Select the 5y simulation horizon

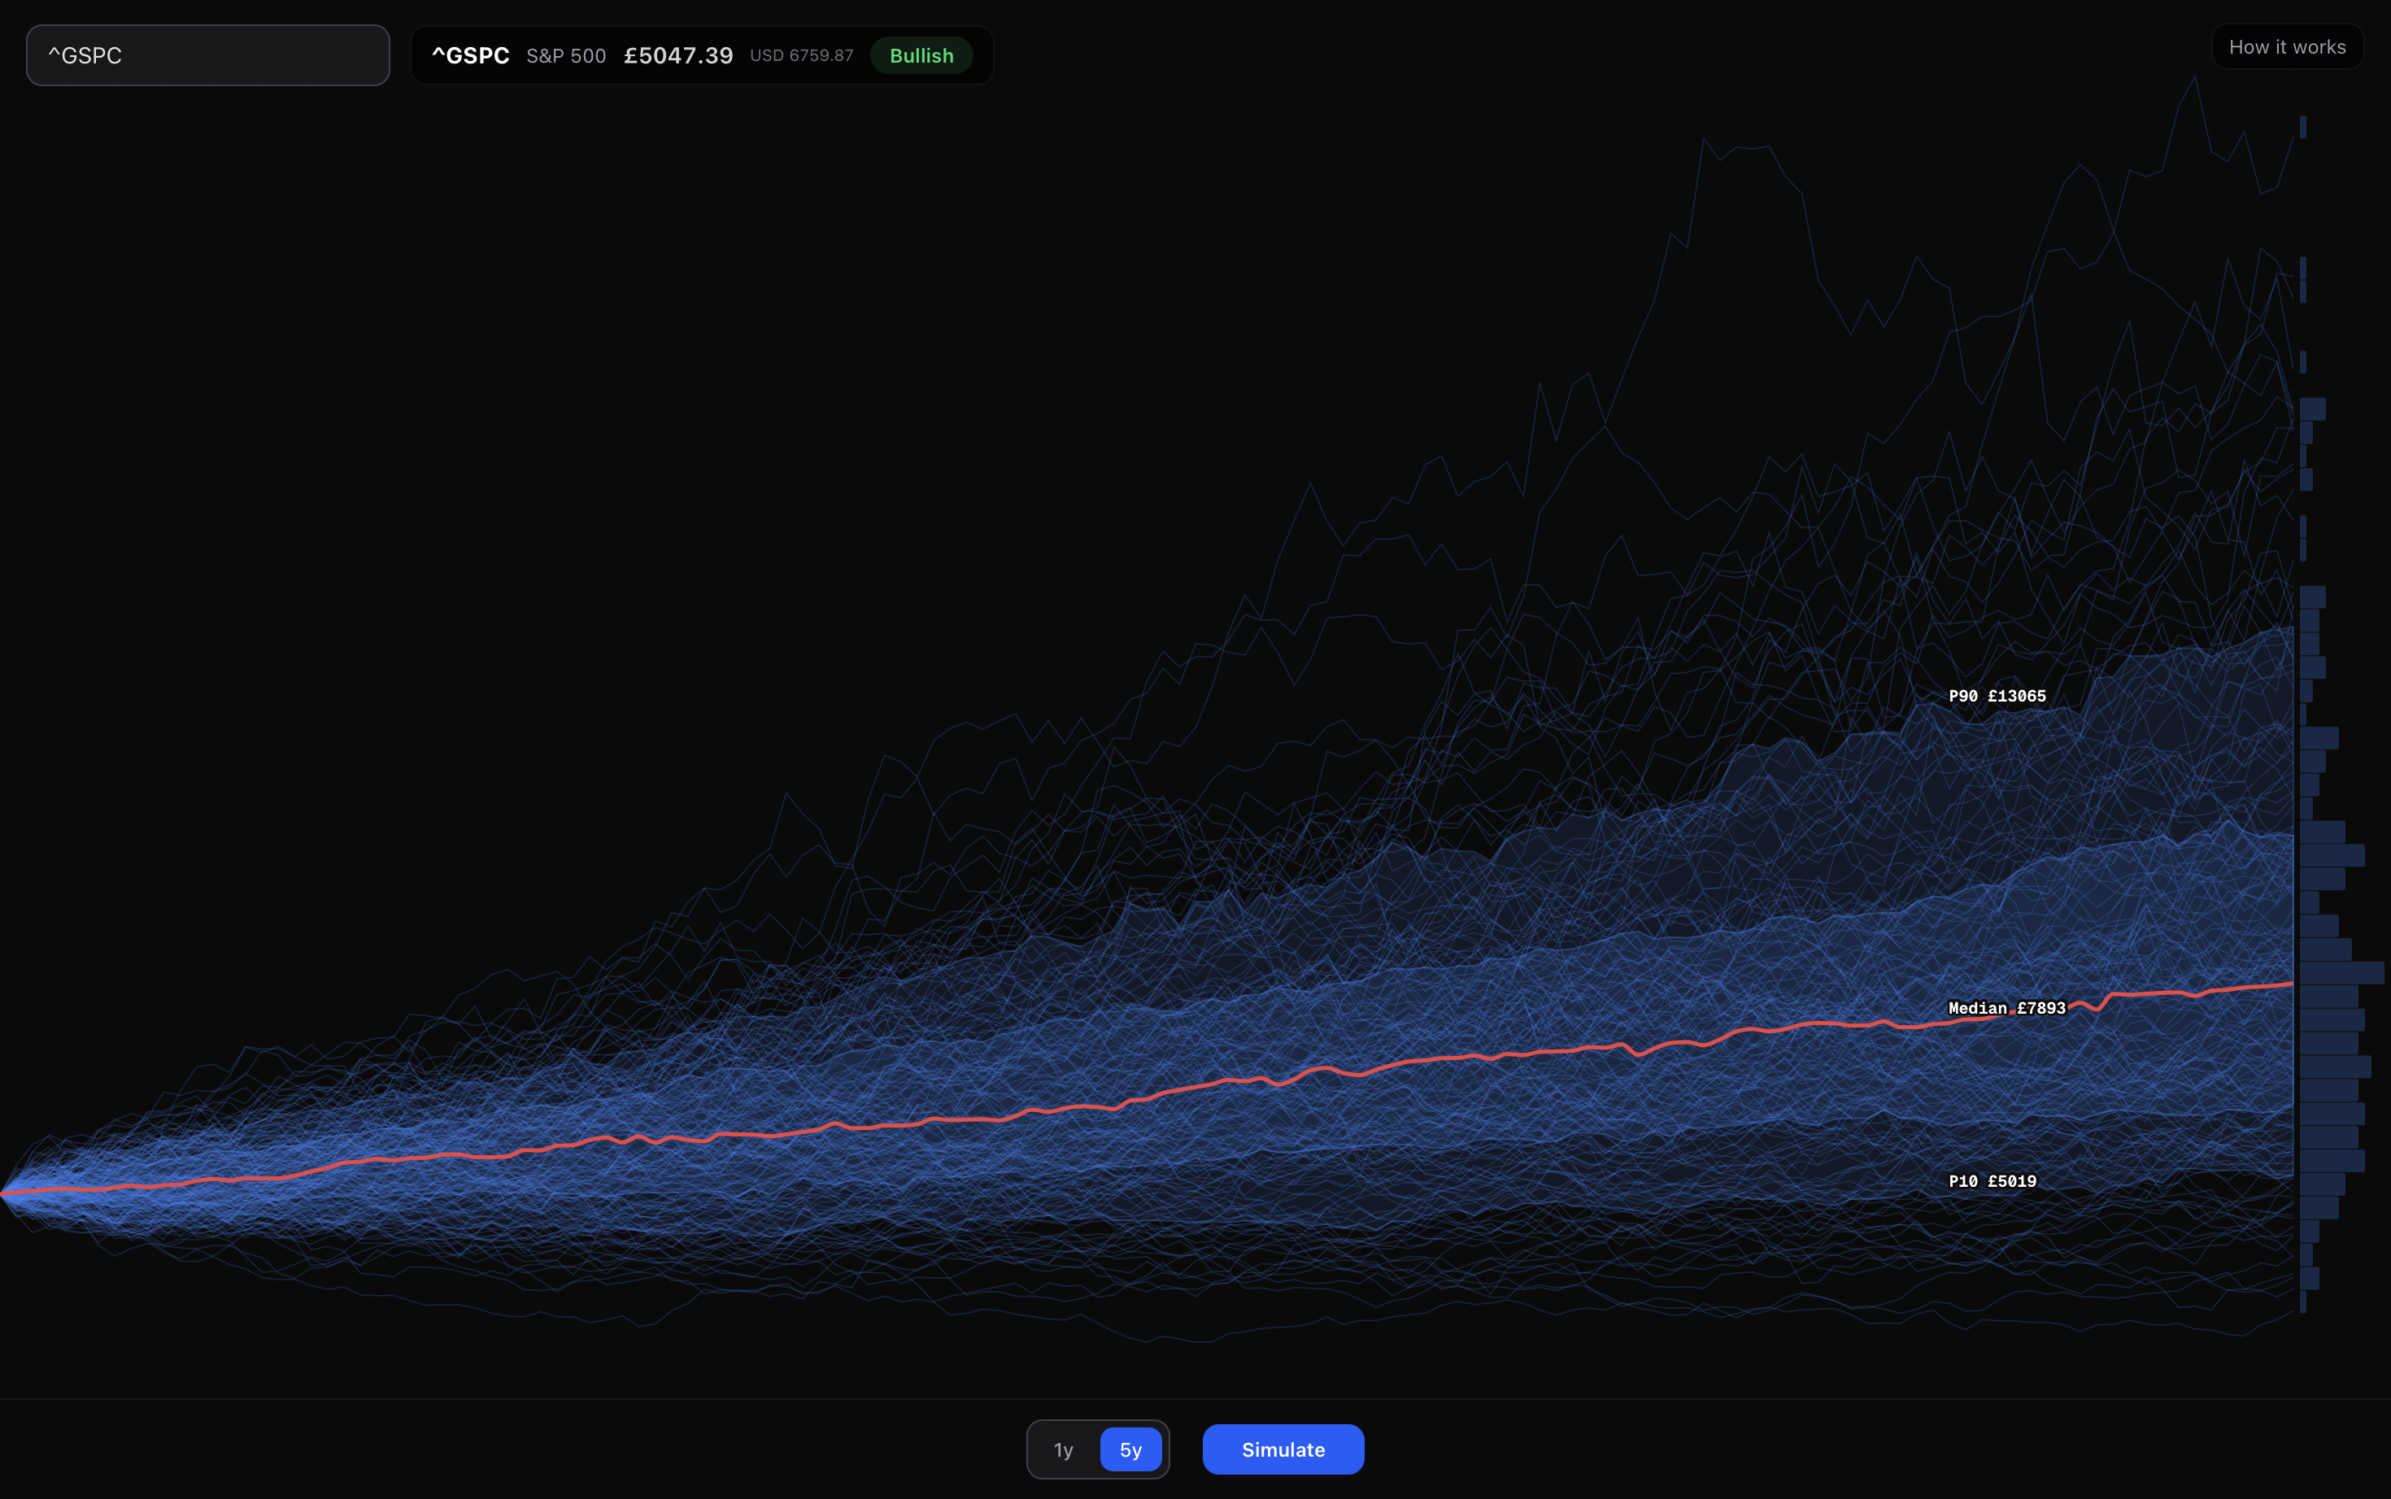tap(1130, 1449)
